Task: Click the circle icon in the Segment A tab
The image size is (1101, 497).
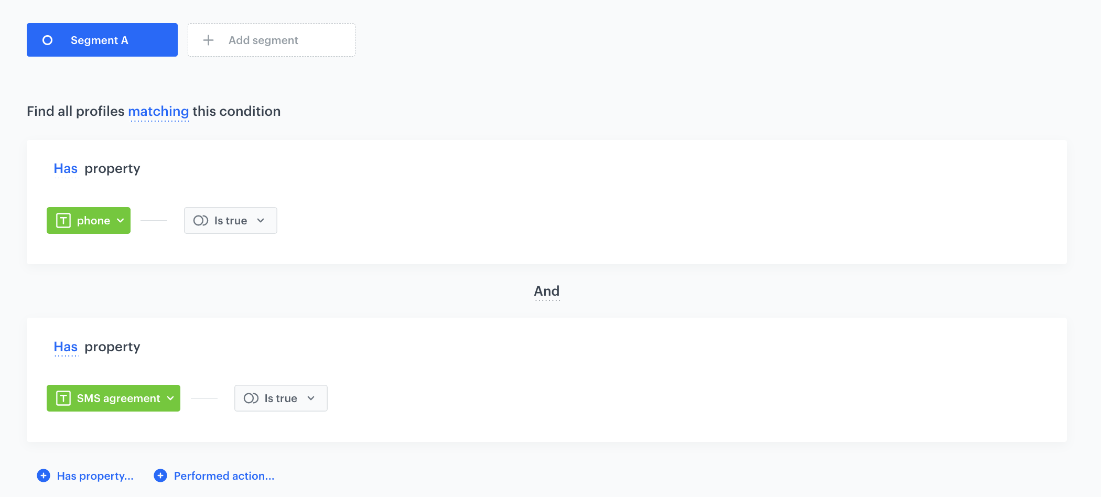Action: point(48,39)
